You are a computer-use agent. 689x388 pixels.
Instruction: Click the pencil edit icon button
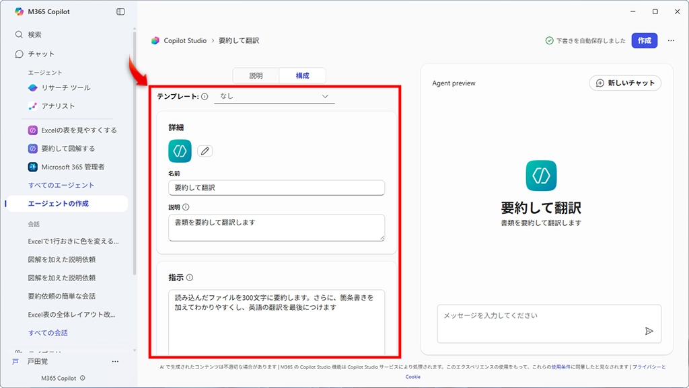[205, 151]
